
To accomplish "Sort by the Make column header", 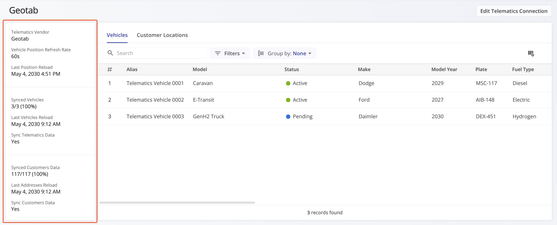I will [x=364, y=69].
